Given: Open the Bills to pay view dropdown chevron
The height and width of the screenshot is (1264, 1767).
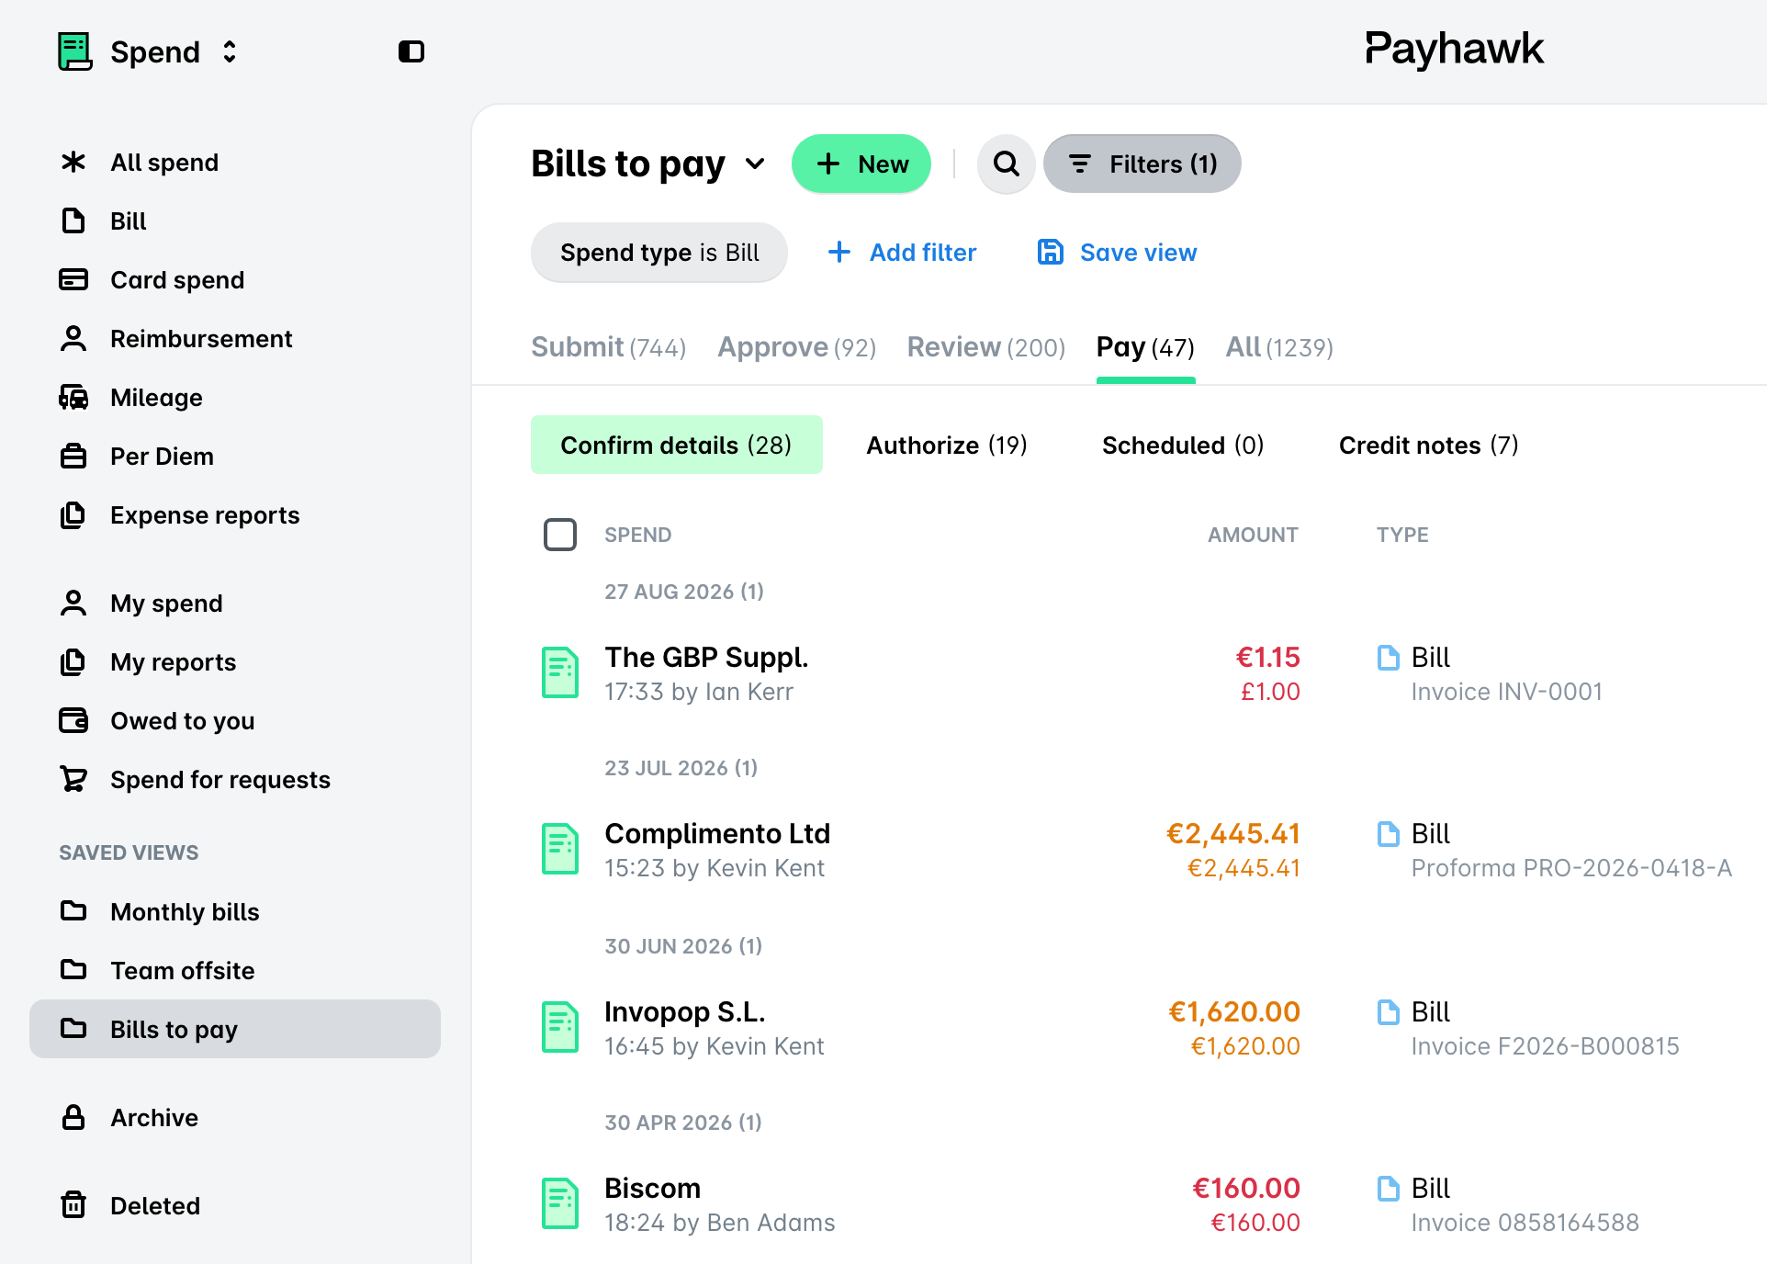Looking at the screenshot, I should click(755, 164).
